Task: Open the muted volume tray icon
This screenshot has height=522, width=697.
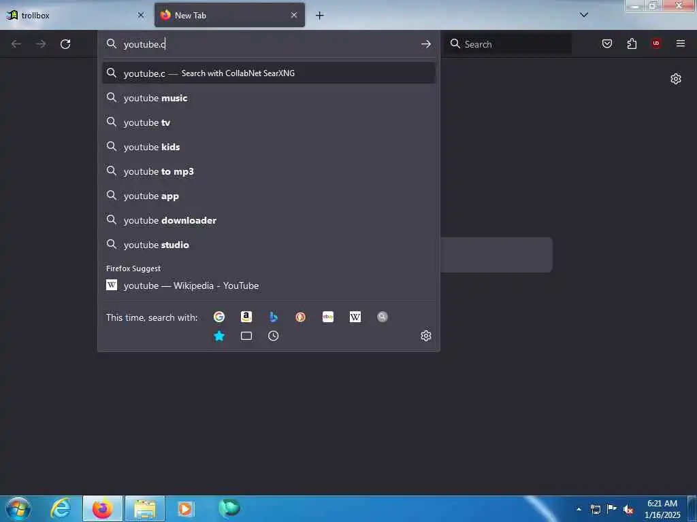Action: (628, 510)
